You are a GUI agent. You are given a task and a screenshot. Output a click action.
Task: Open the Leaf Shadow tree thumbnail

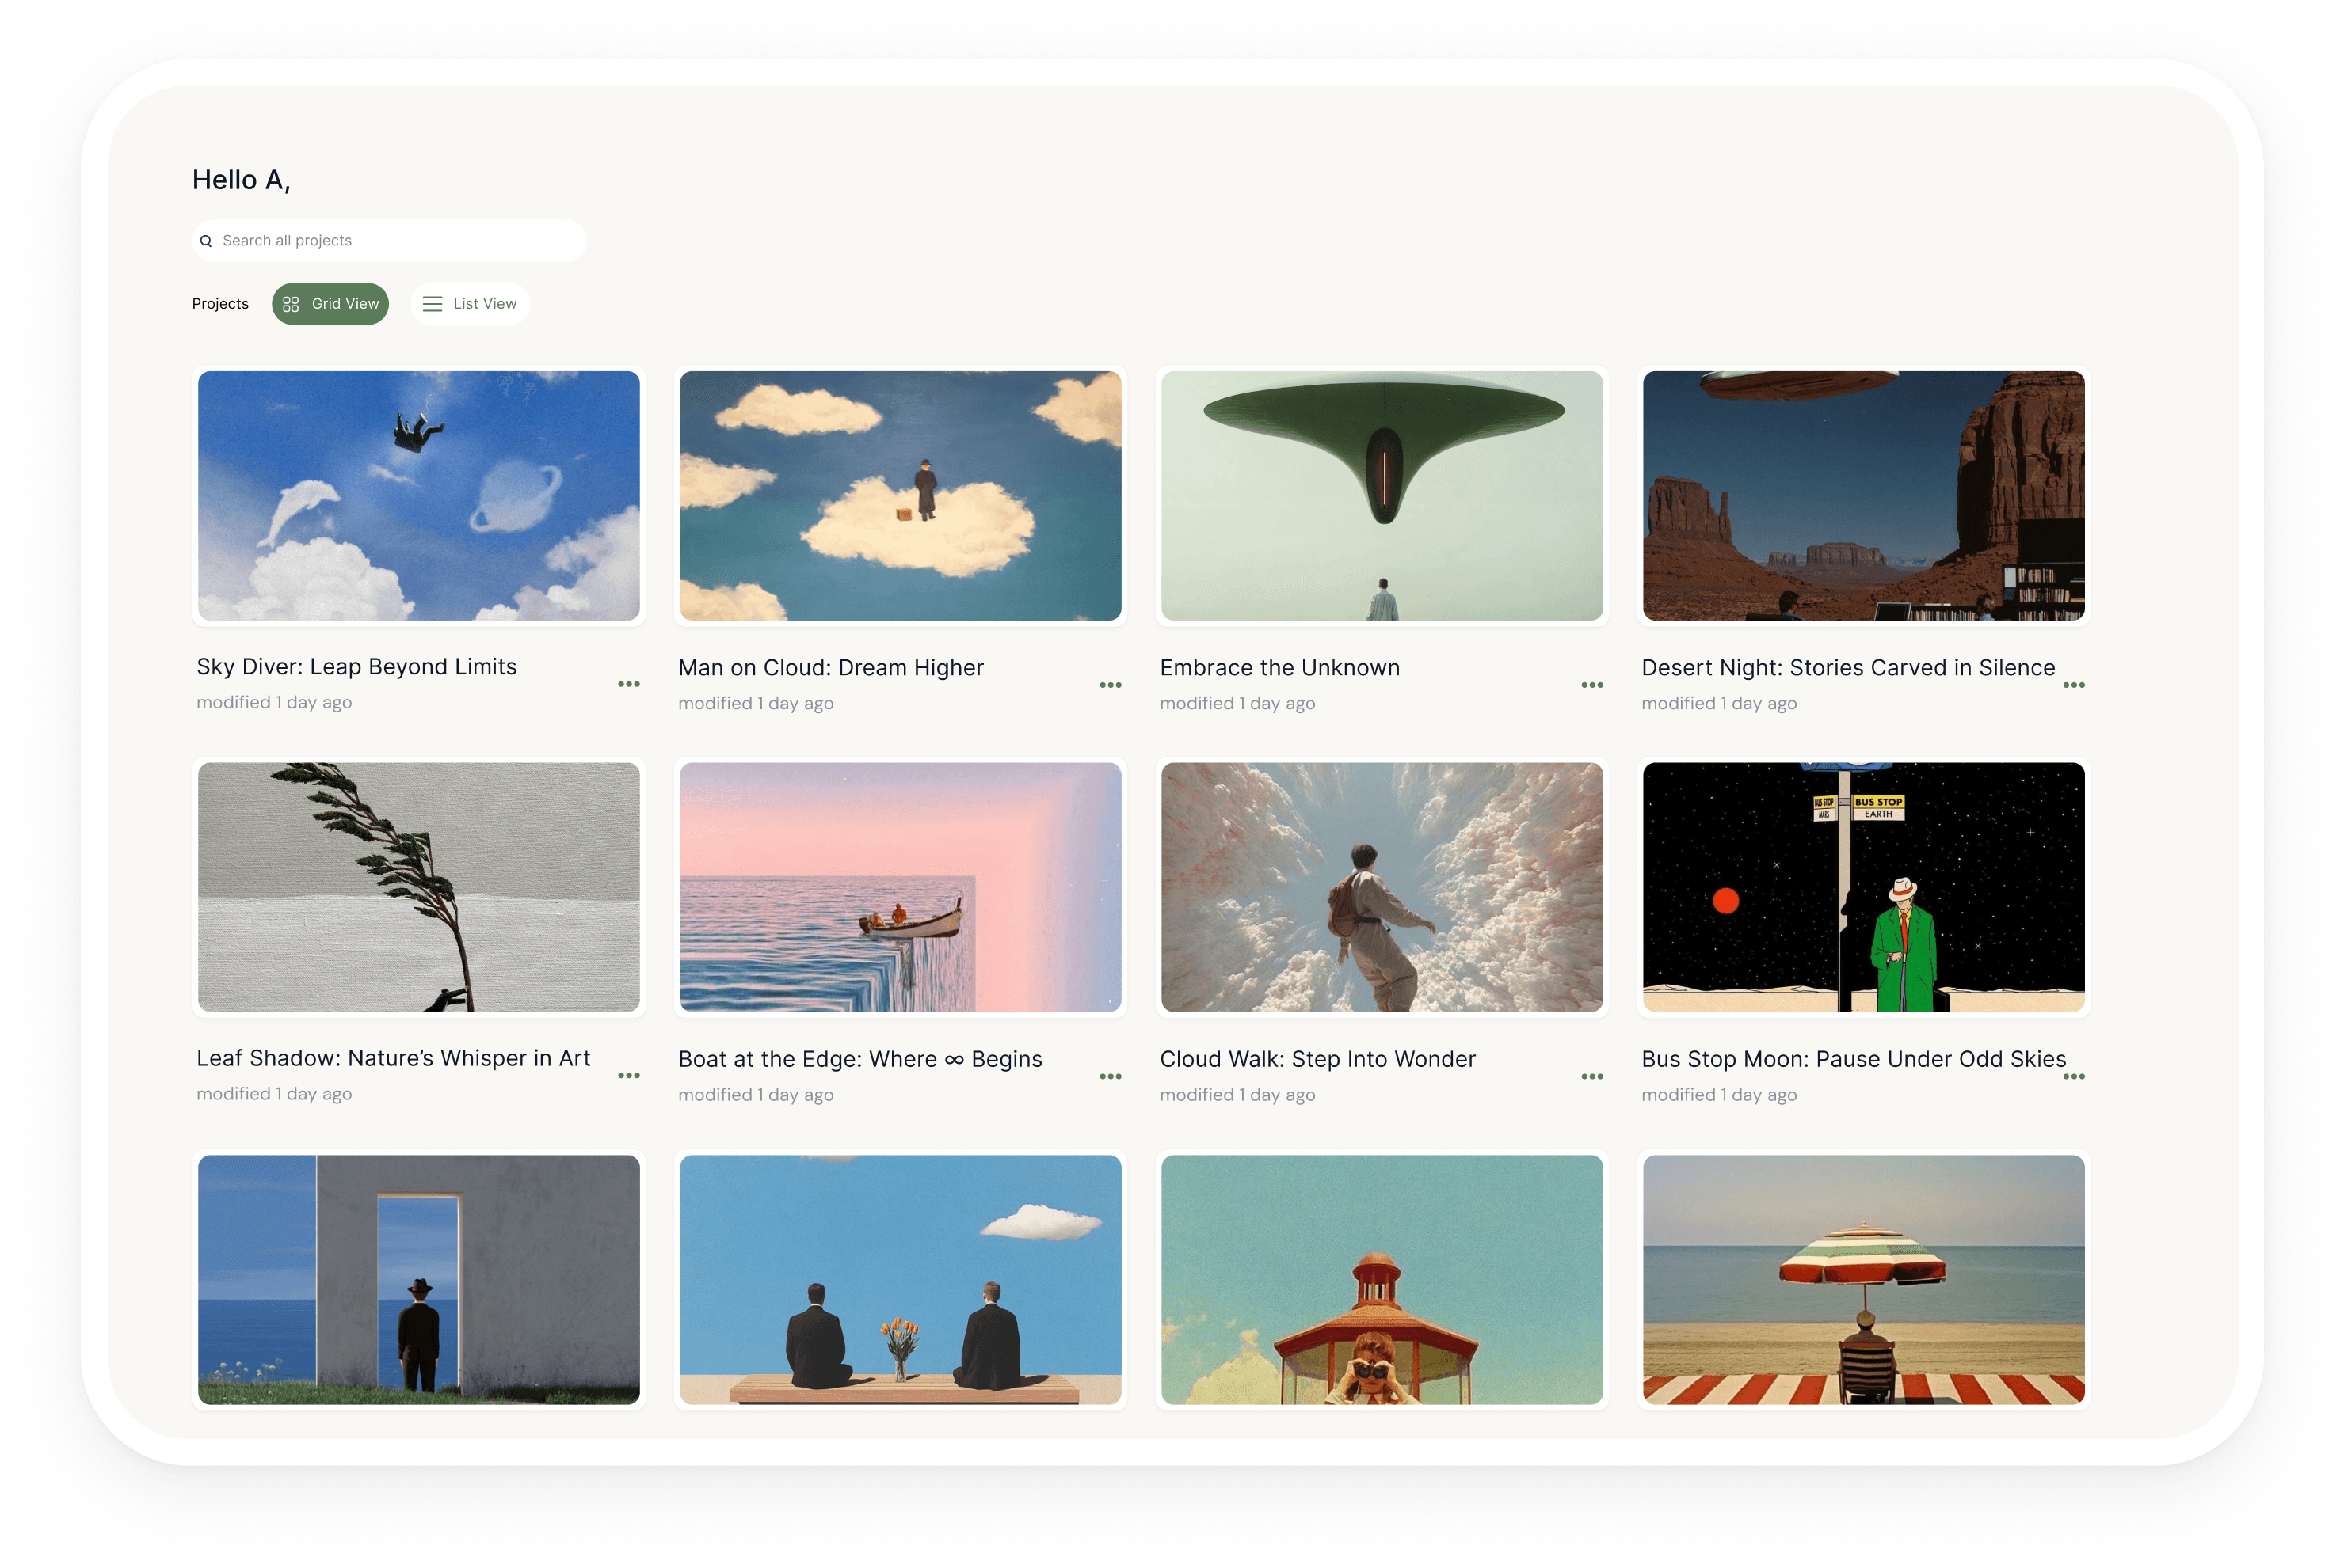418,888
